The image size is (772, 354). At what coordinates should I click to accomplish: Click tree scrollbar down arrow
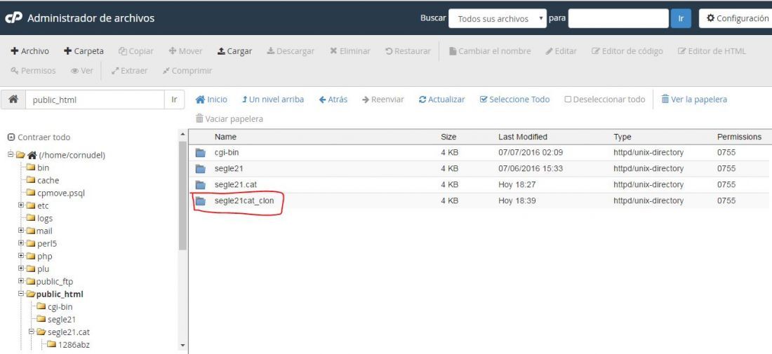click(x=182, y=346)
